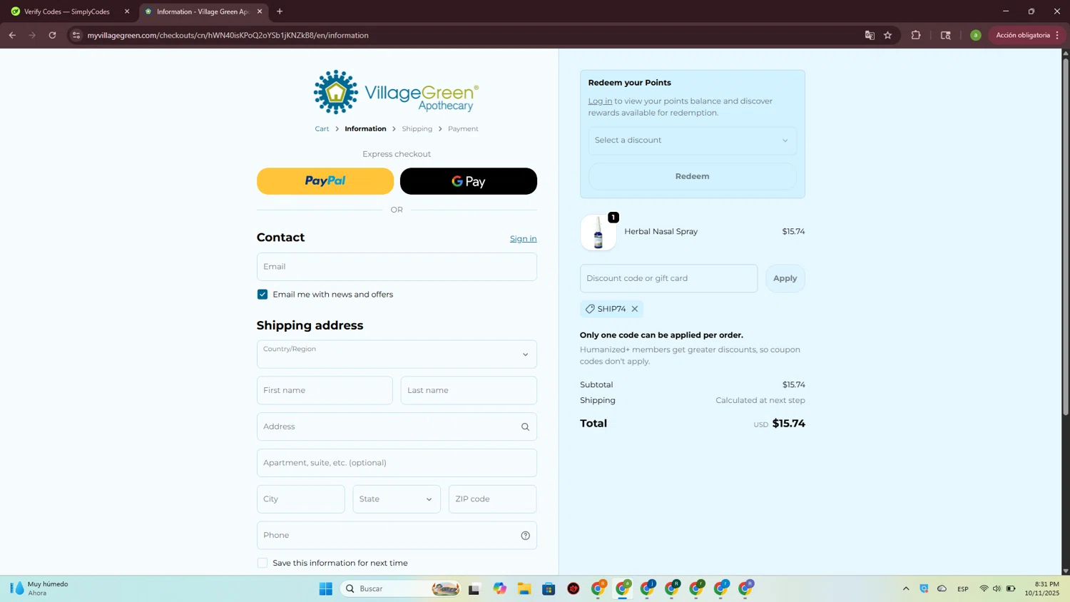The image size is (1070, 602).
Task: Open the State dropdown
Action: 397,499
